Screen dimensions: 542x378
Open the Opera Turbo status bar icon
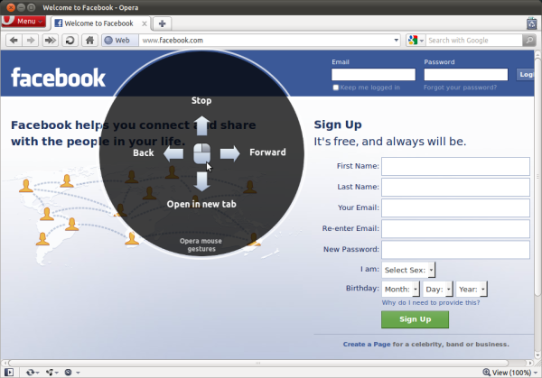coord(69,373)
